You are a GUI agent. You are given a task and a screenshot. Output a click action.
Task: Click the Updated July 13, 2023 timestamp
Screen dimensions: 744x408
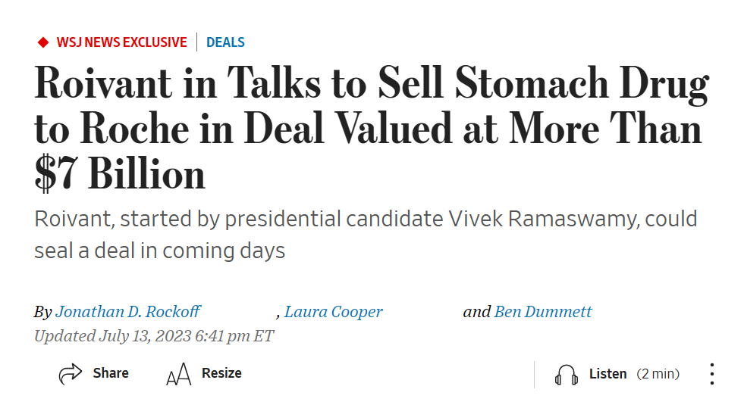tap(154, 336)
